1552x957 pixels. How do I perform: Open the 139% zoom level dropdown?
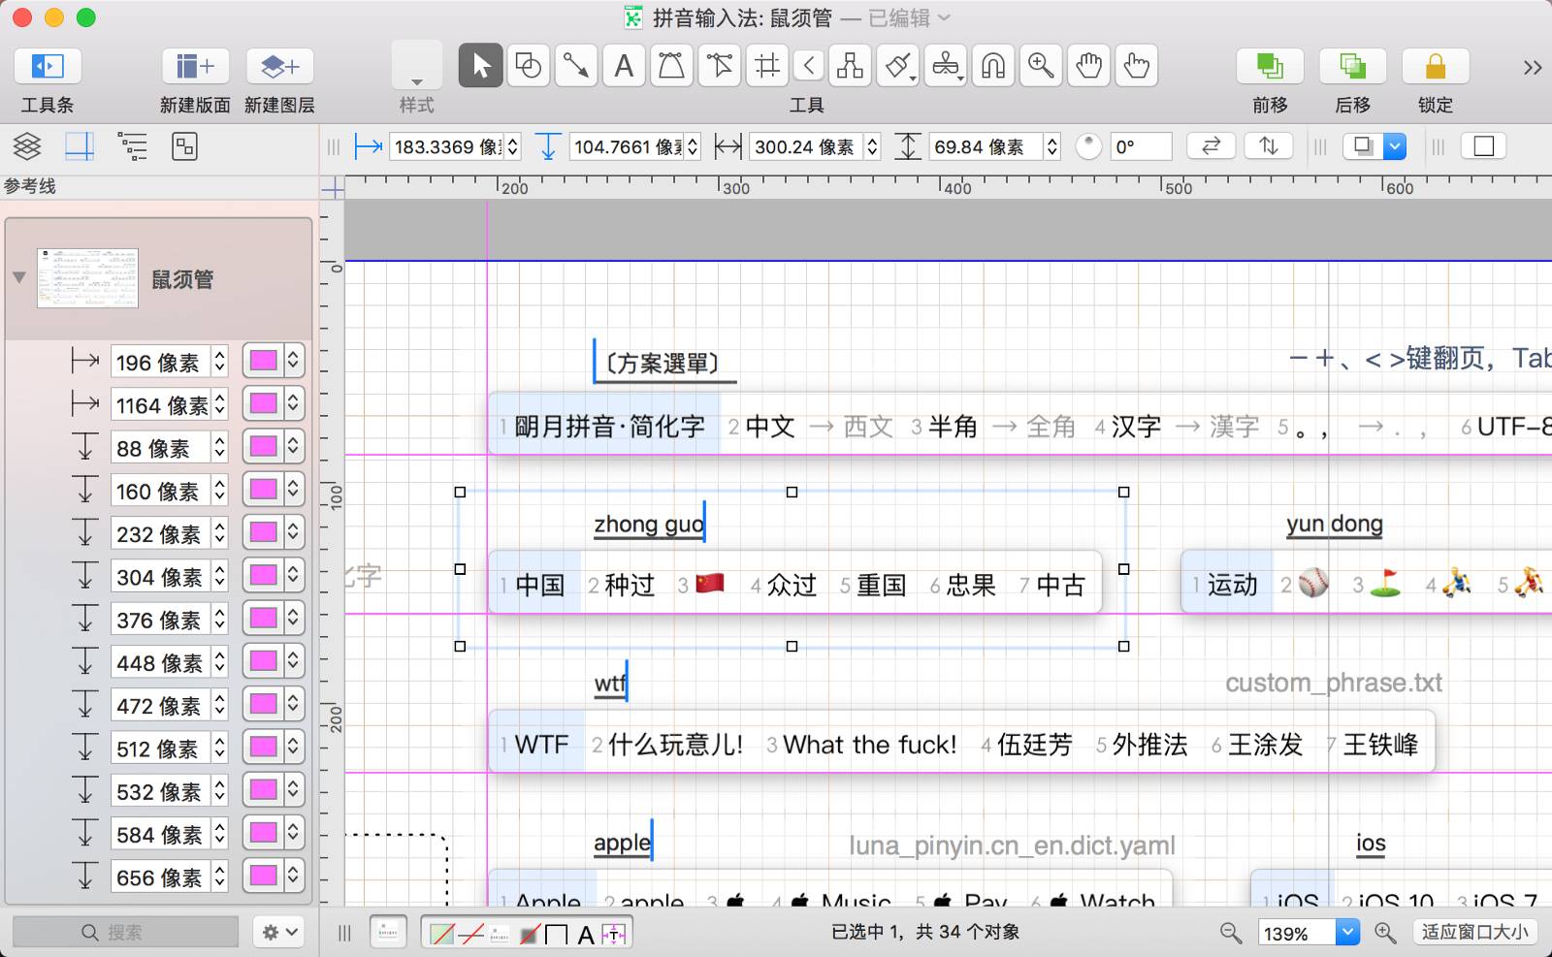(1347, 933)
